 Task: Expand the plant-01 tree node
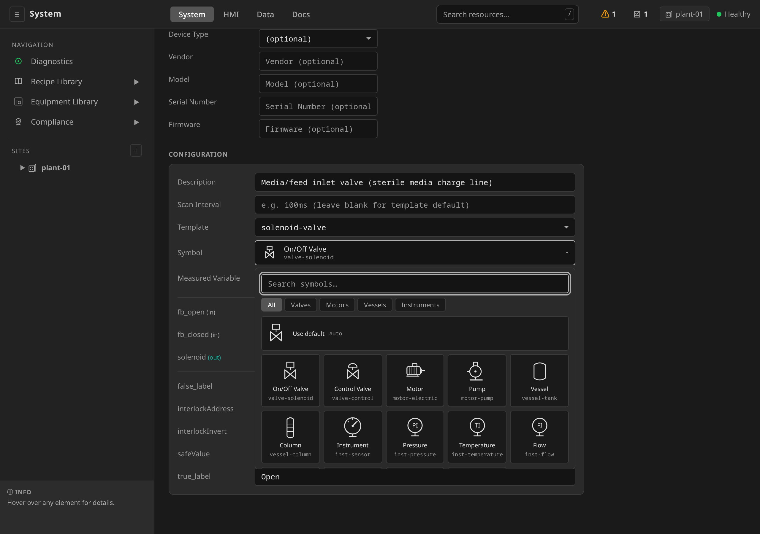(x=22, y=168)
